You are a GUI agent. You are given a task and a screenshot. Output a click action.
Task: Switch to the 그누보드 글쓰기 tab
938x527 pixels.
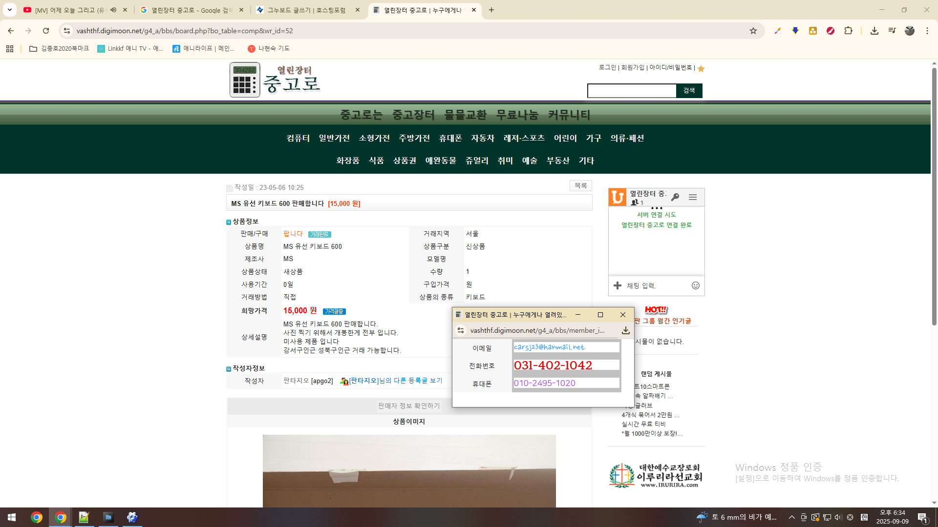pos(306,10)
